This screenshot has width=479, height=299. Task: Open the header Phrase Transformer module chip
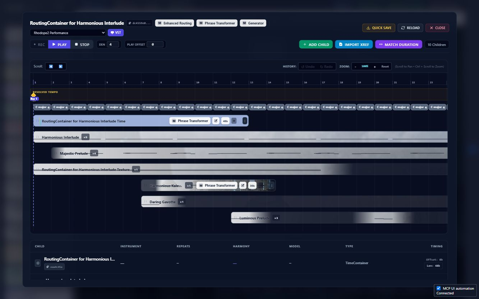[217, 23]
